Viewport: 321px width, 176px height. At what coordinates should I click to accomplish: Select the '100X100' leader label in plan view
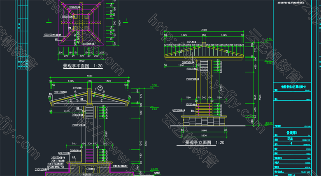(x=52, y=35)
